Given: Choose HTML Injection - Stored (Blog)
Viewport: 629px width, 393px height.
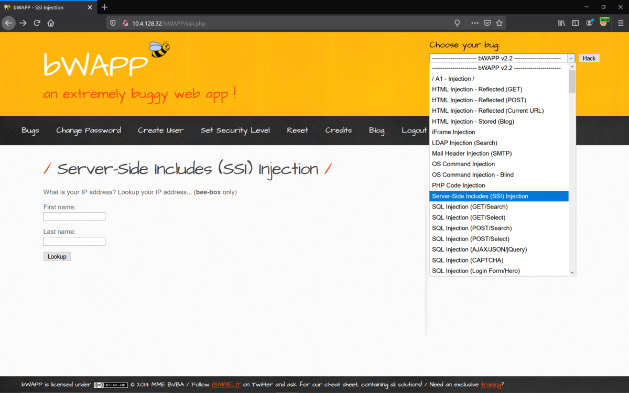Looking at the screenshot, I should pyautogui.click(x=499, y=122).
